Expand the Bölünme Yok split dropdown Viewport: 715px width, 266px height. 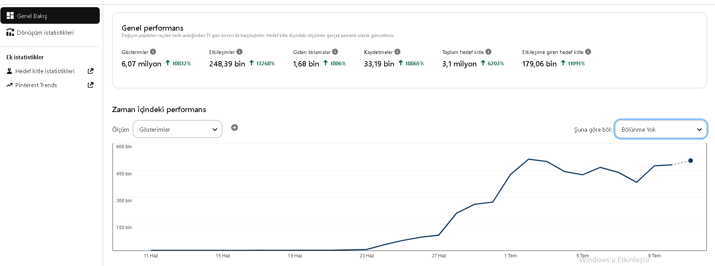point(661,129)
